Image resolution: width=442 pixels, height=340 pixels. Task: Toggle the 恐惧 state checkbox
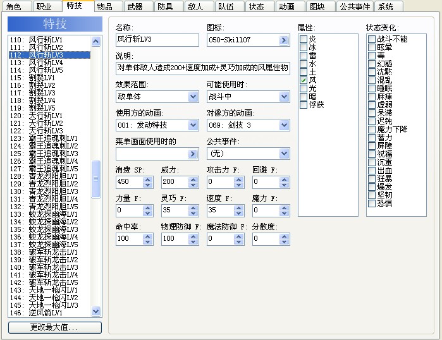pyautogui.click(x=372, y=203)
